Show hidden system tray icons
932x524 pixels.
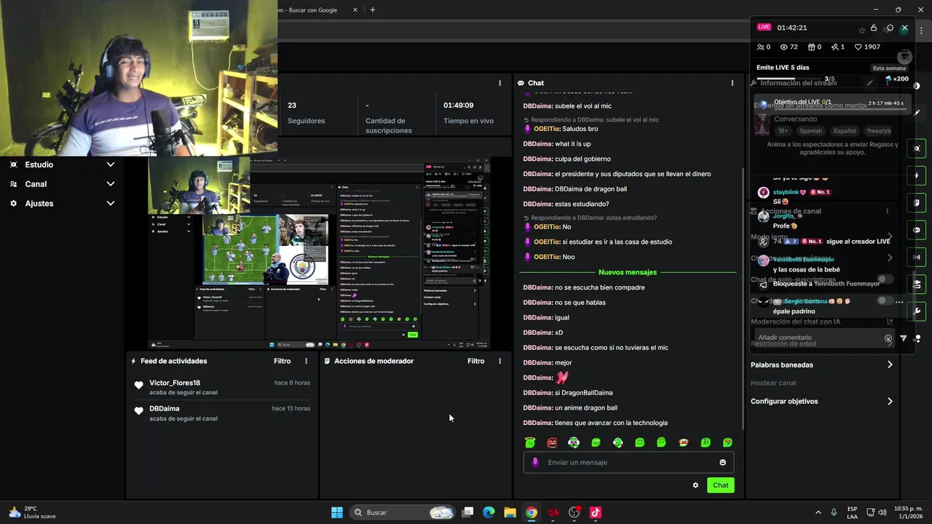tap(818, 512)
